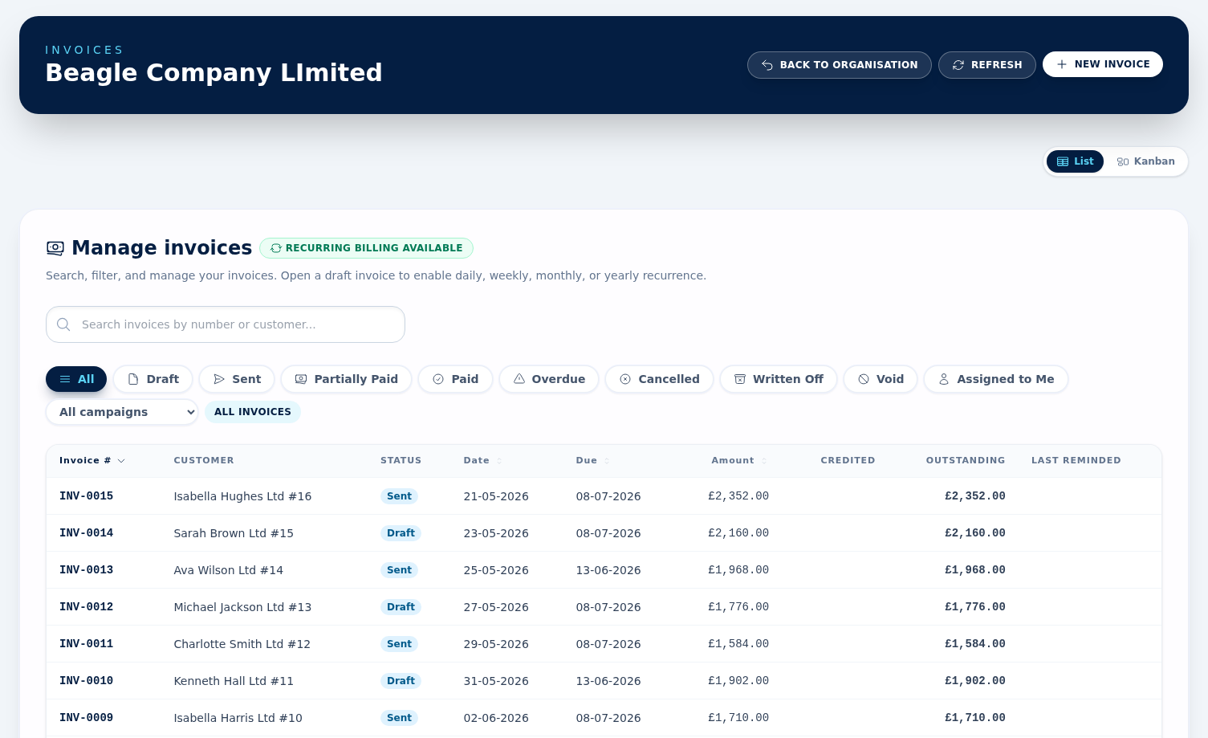Click the banknote icon beside Manage invoices

tap(55, 248)
